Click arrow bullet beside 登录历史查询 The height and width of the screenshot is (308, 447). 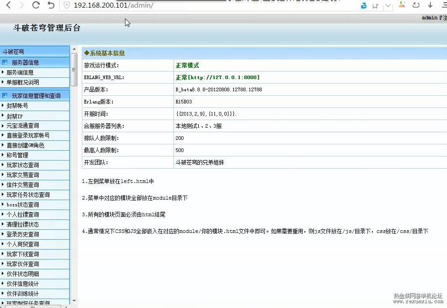(3, 234)
